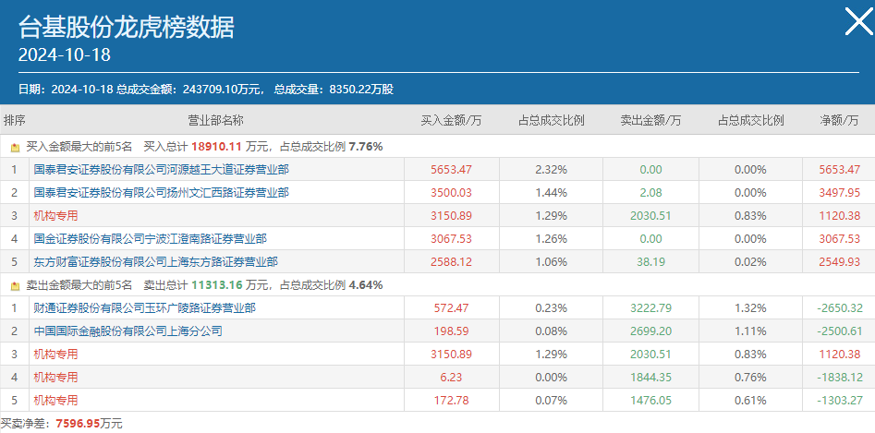The height and width of the screenshot is (433, 875).
Task: Click the hand icon beside 买入金额最大的前5名
Action: [15, 147]
